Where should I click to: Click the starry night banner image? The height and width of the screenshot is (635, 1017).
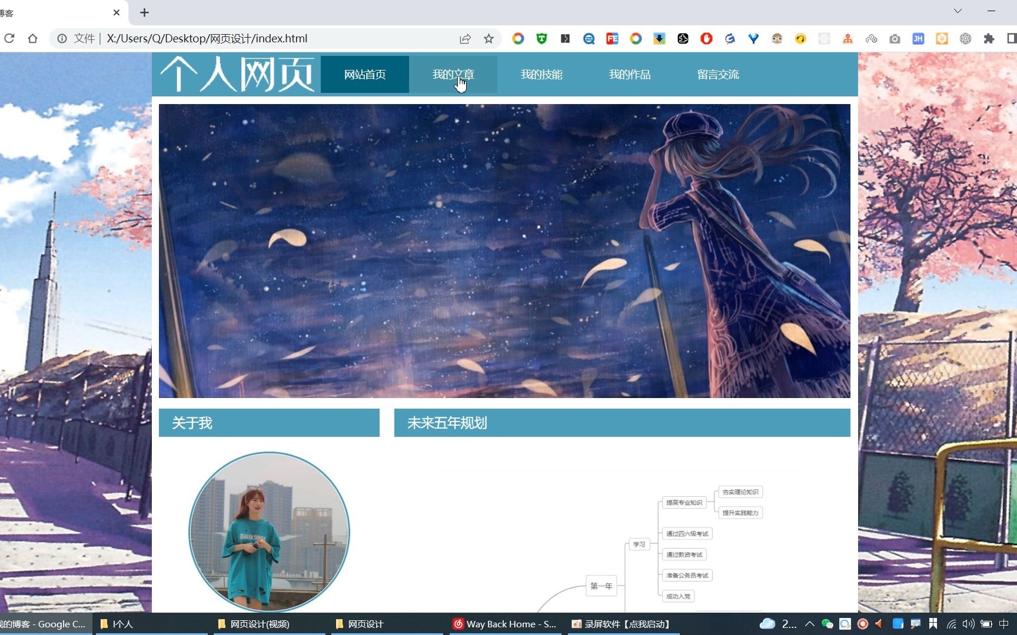coord(504,251)
